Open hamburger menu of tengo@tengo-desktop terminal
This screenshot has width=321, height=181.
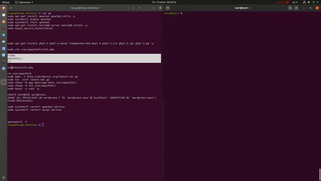tap(139, 8)
